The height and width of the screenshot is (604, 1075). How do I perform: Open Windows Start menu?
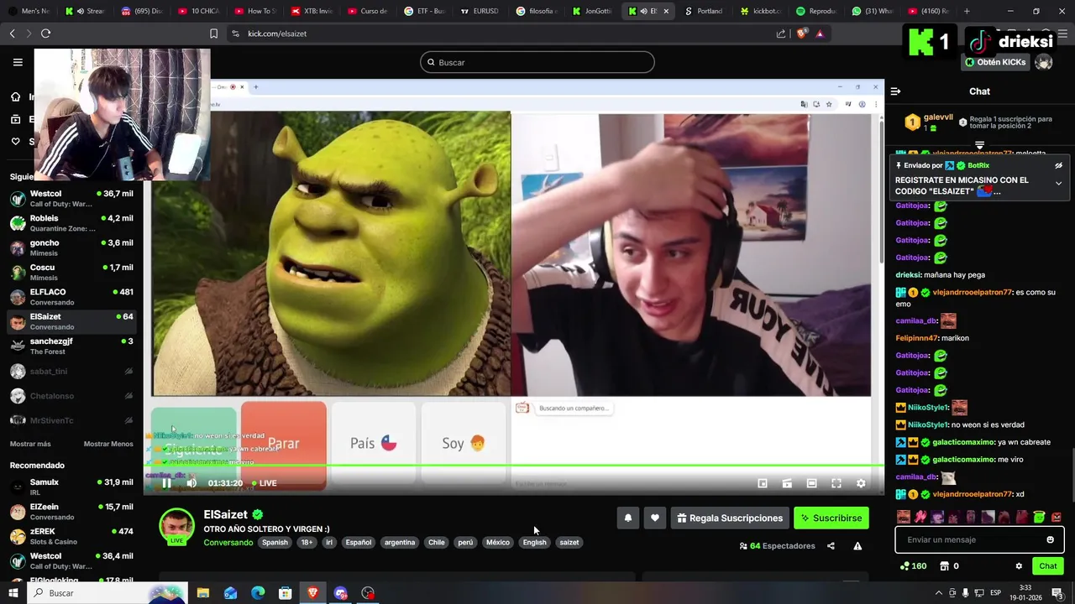click(13, 593)
